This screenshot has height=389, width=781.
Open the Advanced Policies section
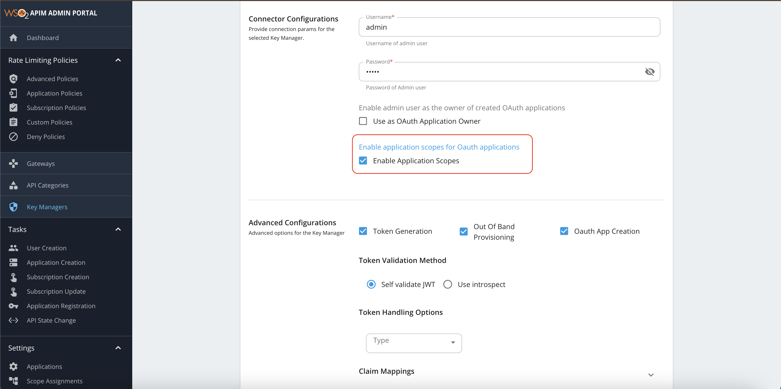[x=14, y=79]
